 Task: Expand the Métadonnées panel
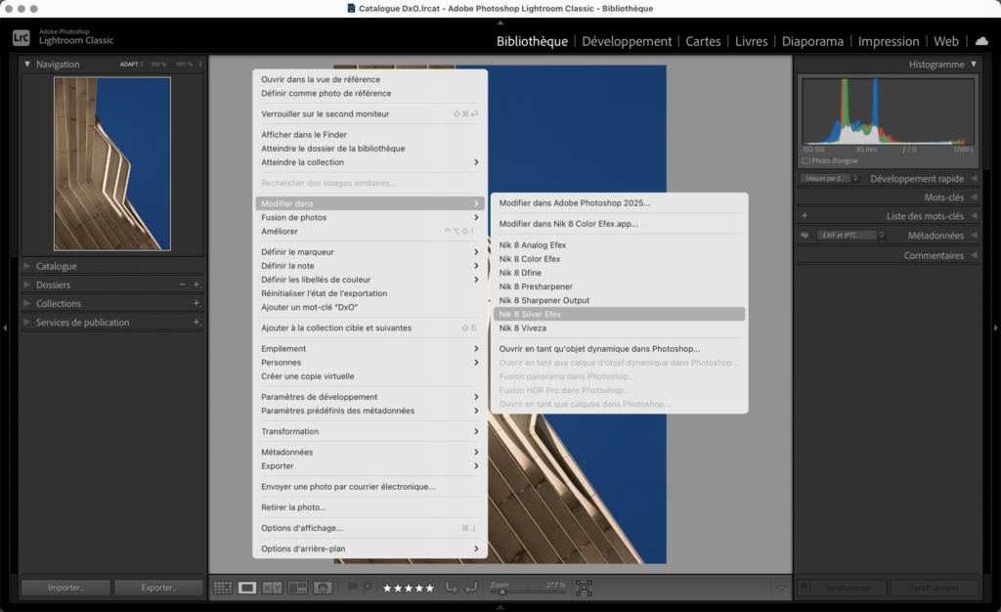tap(974, 235)
